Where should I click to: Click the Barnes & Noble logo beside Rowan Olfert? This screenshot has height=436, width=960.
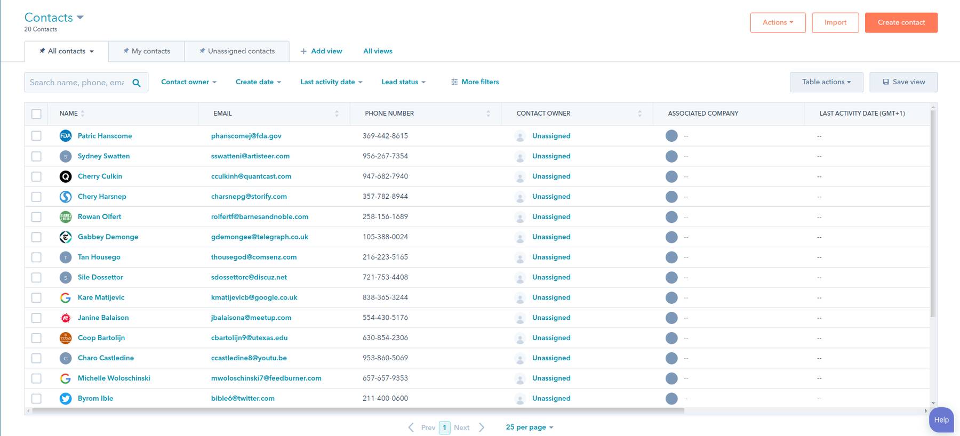(66, 217)
